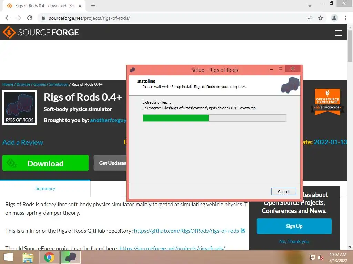Image resolution: width=353 pixels, height=264 pixels.
Task: Open a new Chrome tab
Action: 93,6
